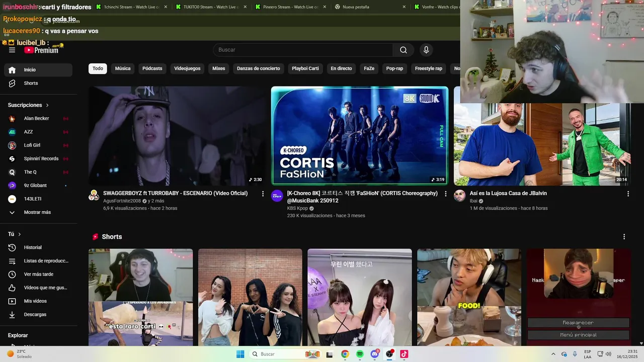This screenshot has width=644, height=362.
Task: Expand the Tú section arrow
Action: 20,234
